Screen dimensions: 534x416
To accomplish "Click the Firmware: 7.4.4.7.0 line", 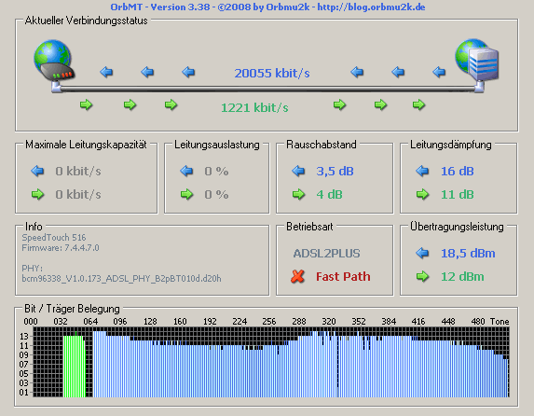I will 61,247.
